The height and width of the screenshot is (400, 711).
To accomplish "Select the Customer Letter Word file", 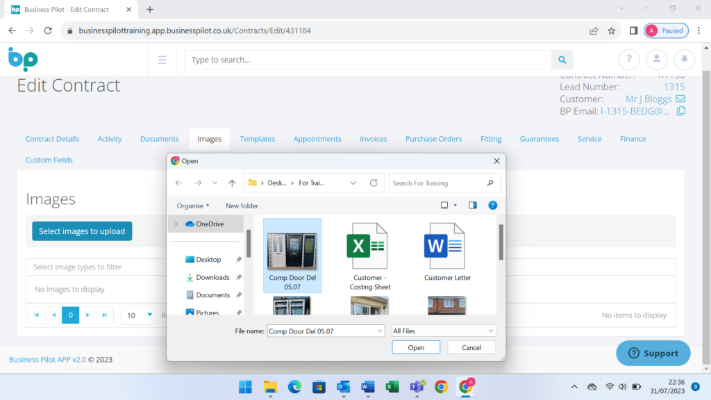I will pyautogui.click(x=447, y=252).
